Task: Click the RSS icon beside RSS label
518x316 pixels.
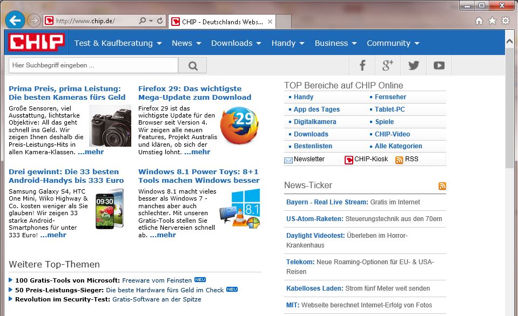Action: point(399,160)
